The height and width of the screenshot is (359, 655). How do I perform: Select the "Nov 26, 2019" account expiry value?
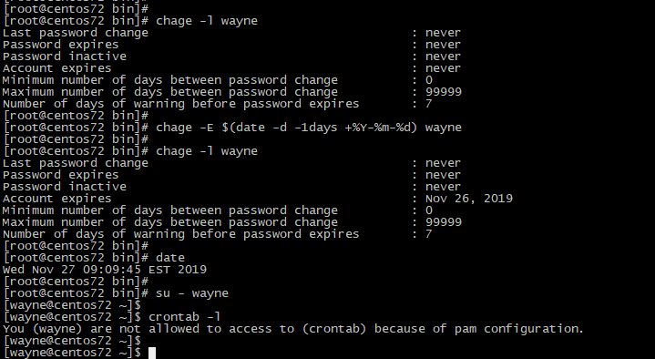pyautogui.click(x=468, y=199)
